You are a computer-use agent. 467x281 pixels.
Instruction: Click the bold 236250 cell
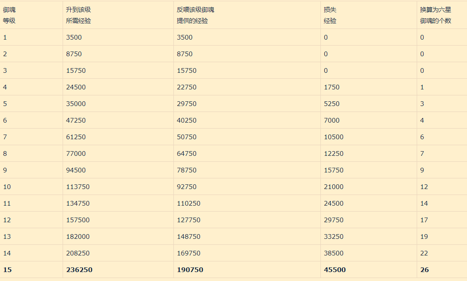point(79,270)
